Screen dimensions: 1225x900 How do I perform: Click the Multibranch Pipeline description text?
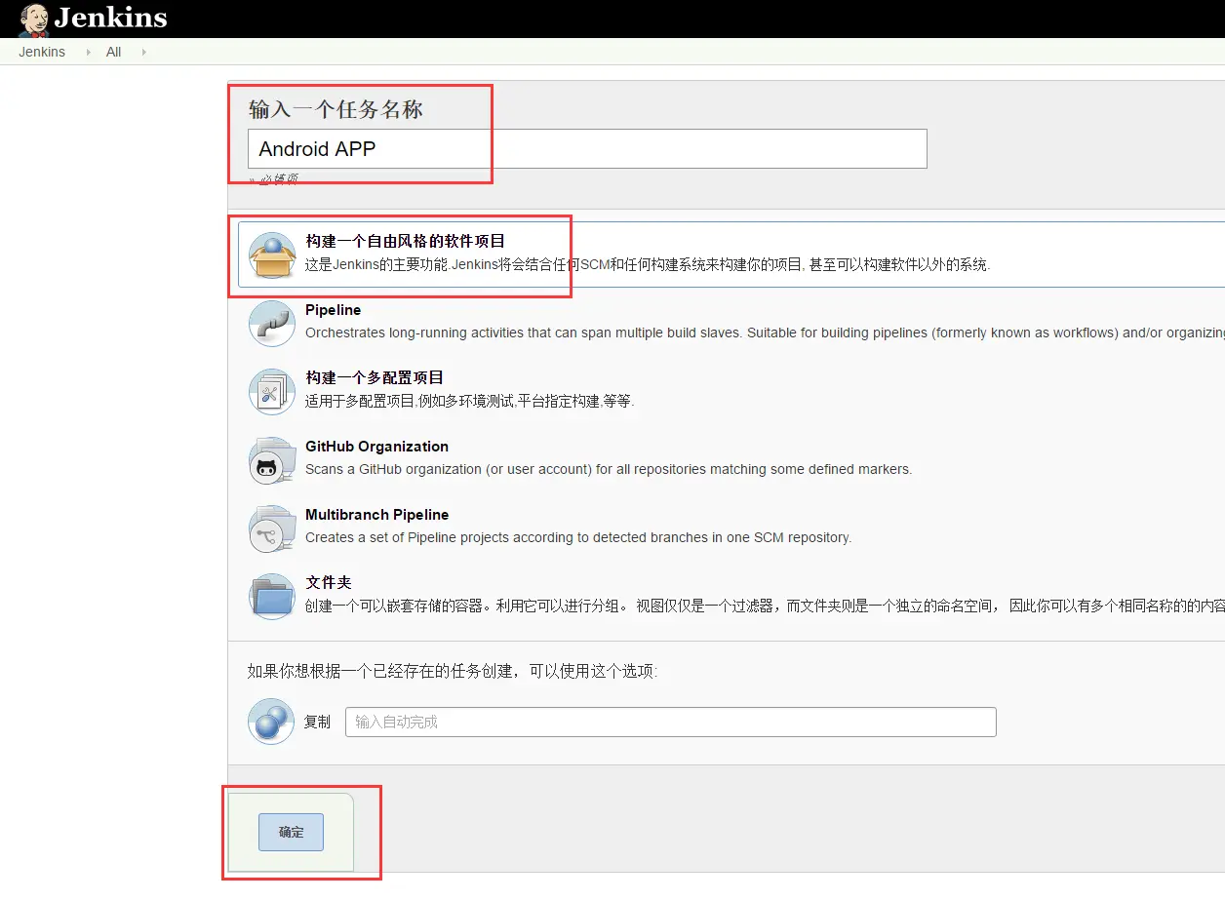click(x=578, y=537)
